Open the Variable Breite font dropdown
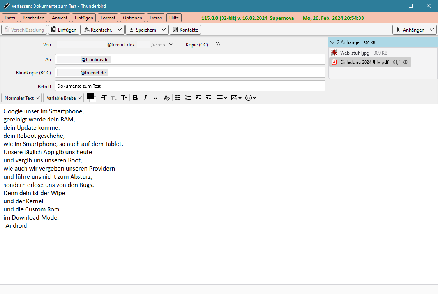The width and height of the screenshot is (438, 294). click(64, 98)
